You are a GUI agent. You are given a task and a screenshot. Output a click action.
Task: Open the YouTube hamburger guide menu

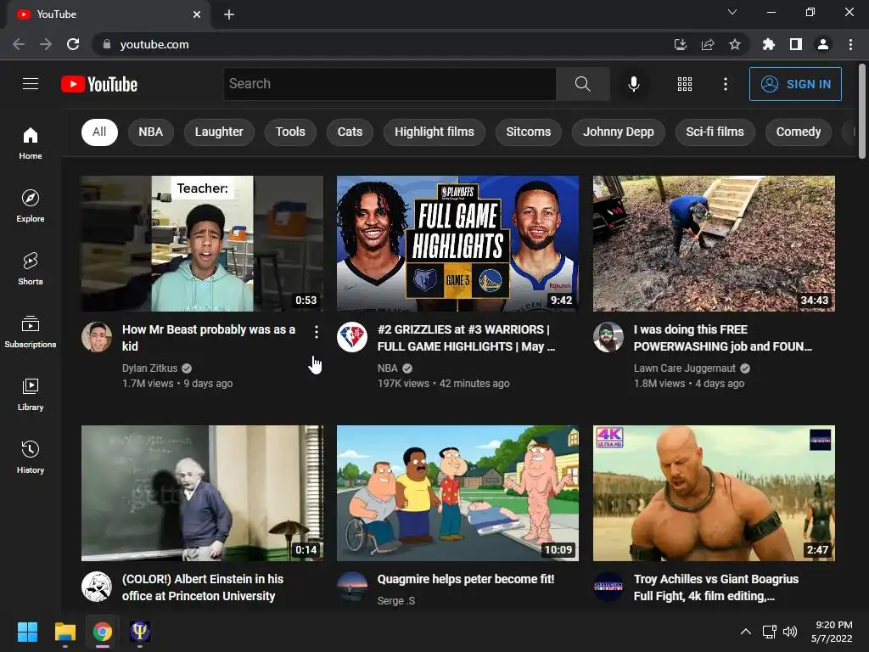pyautogui.click(x=31, y=84)
